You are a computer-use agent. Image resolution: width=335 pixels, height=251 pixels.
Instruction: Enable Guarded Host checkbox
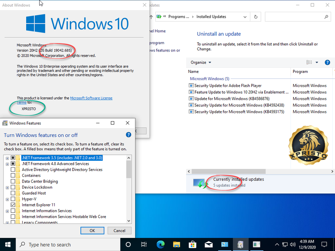tap(13, 193)
